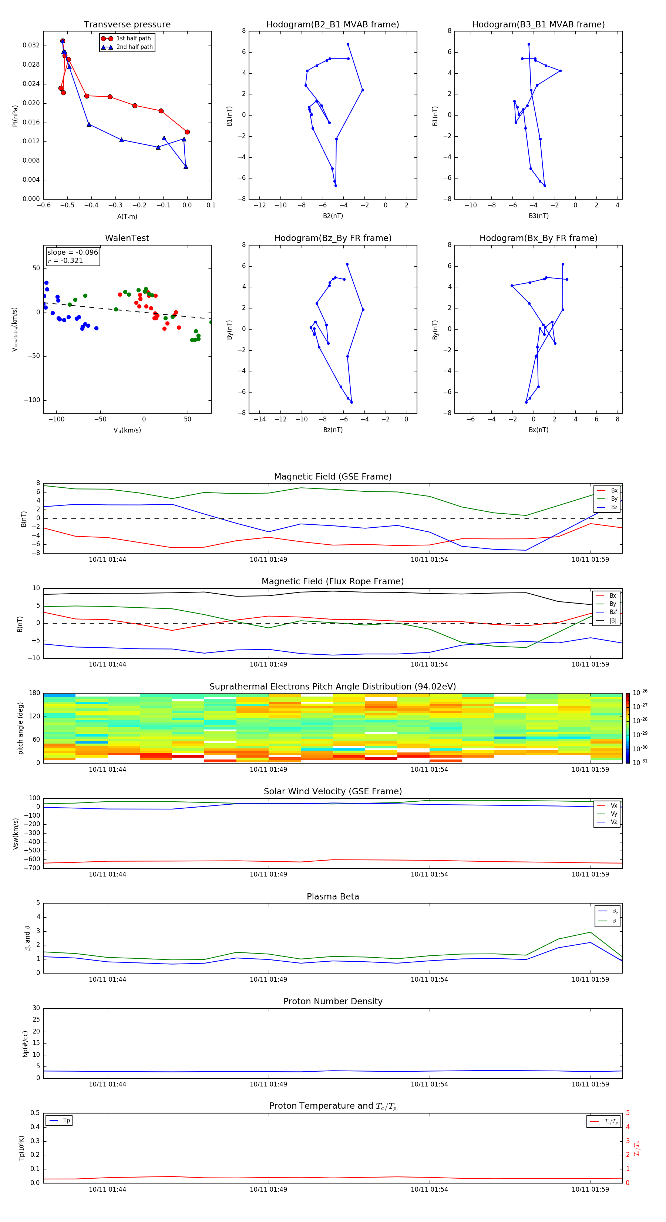Screen dimensions: 666x1222
Task: Click the 'Vy' legend entry
Action: (607, 814)
